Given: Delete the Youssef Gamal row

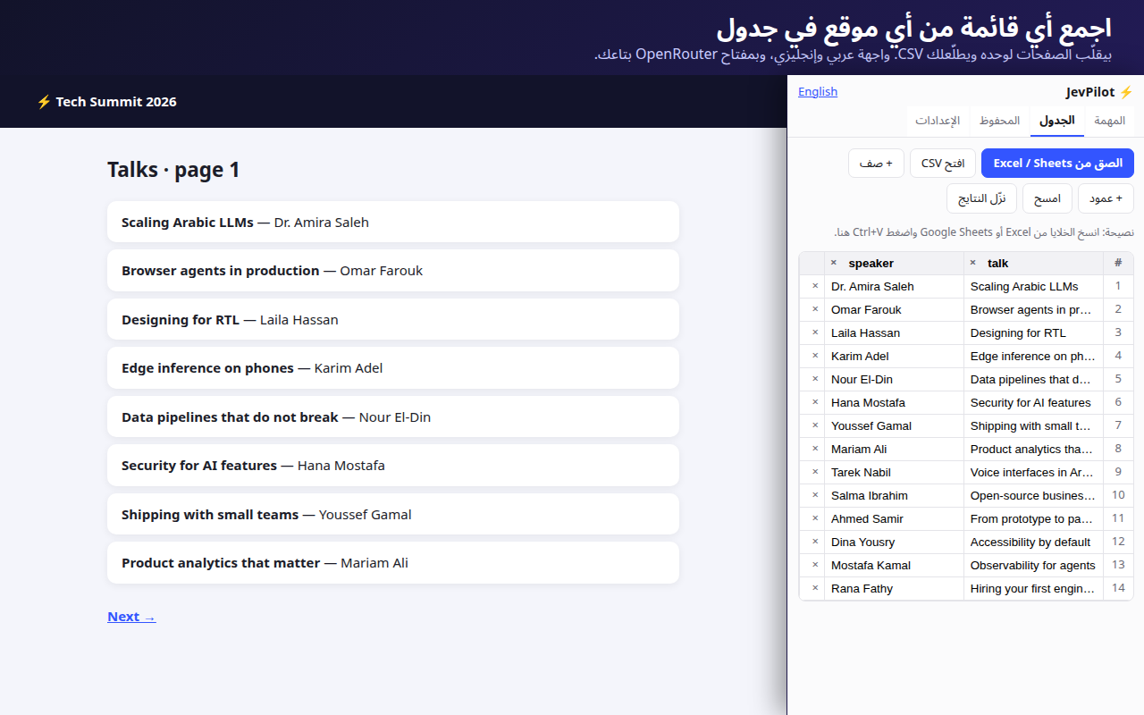Looking at the screenshot, I should click(x=815, y=425).
